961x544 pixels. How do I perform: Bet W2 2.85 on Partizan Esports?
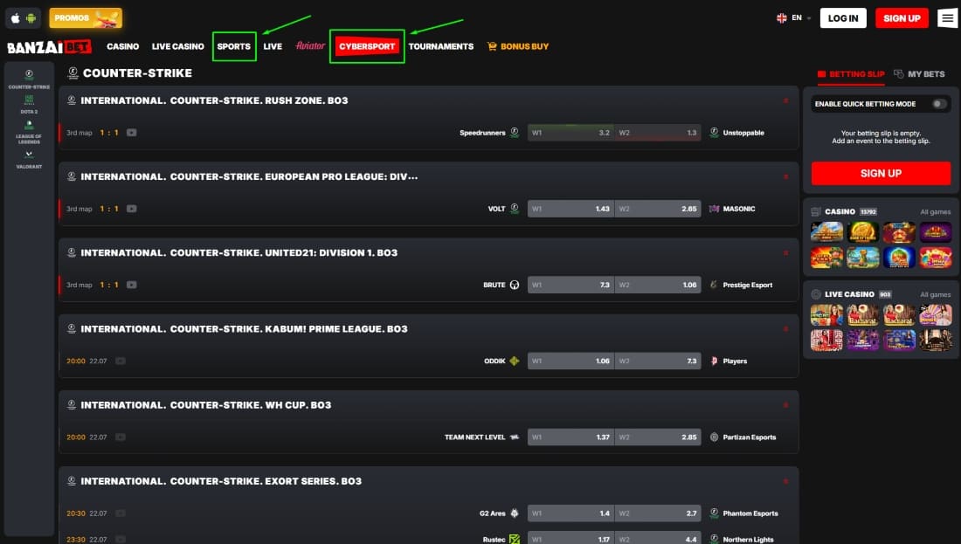tap(658, 437)
